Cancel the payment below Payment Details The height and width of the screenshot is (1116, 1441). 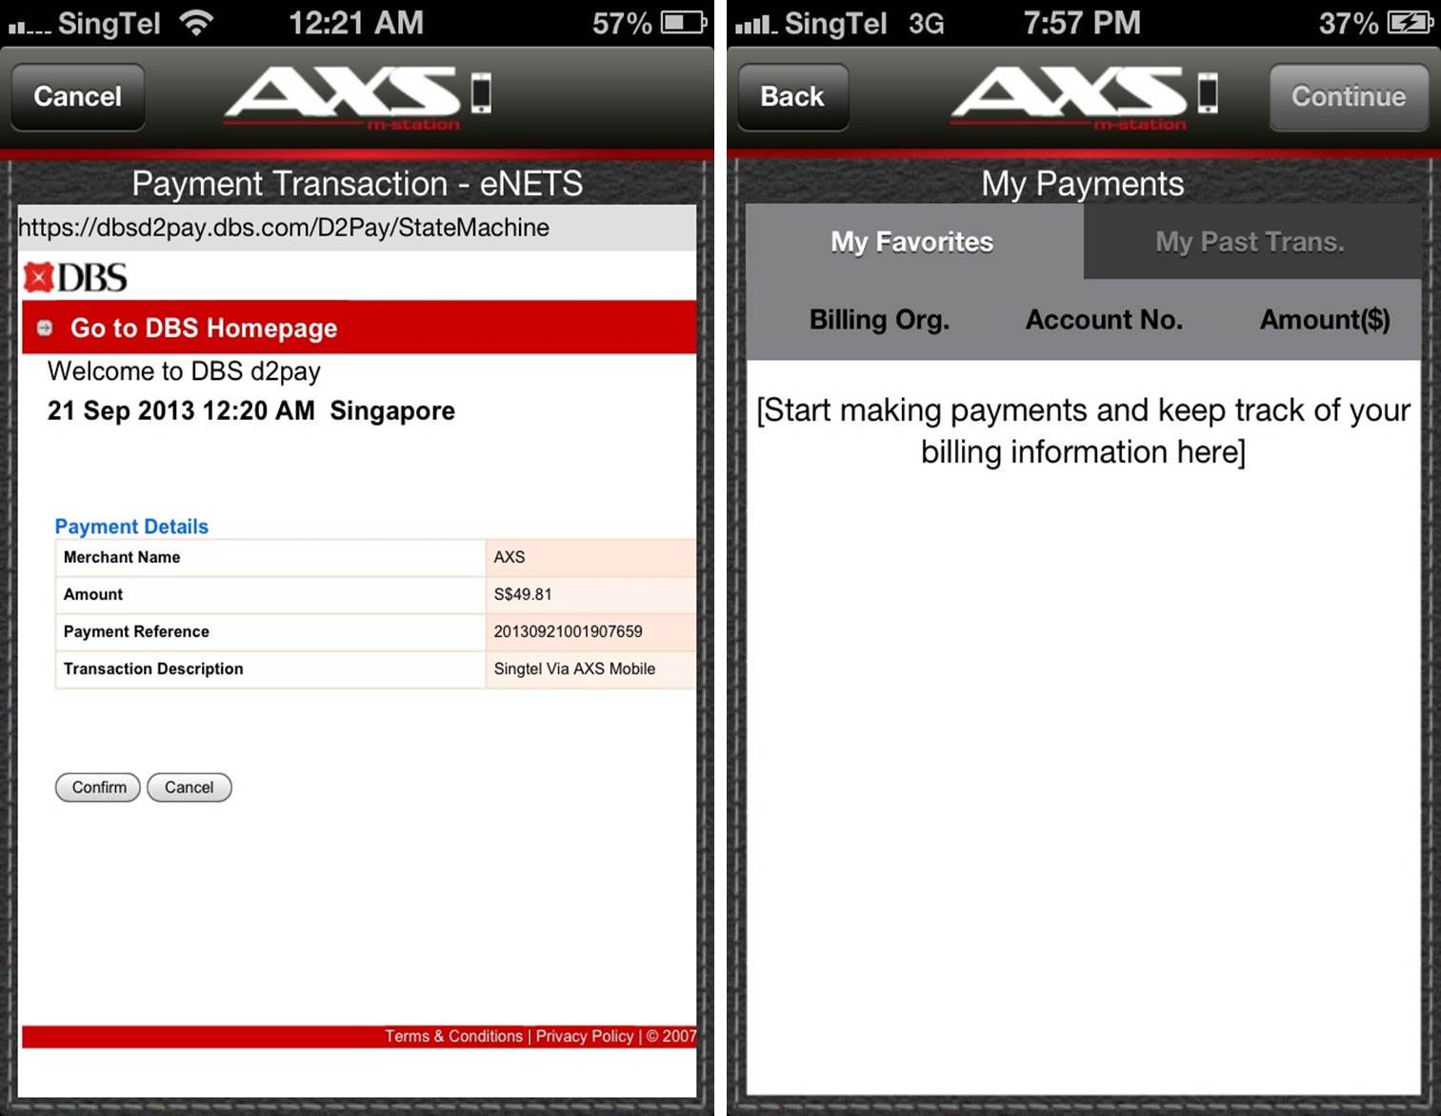(x=189, y=787)
